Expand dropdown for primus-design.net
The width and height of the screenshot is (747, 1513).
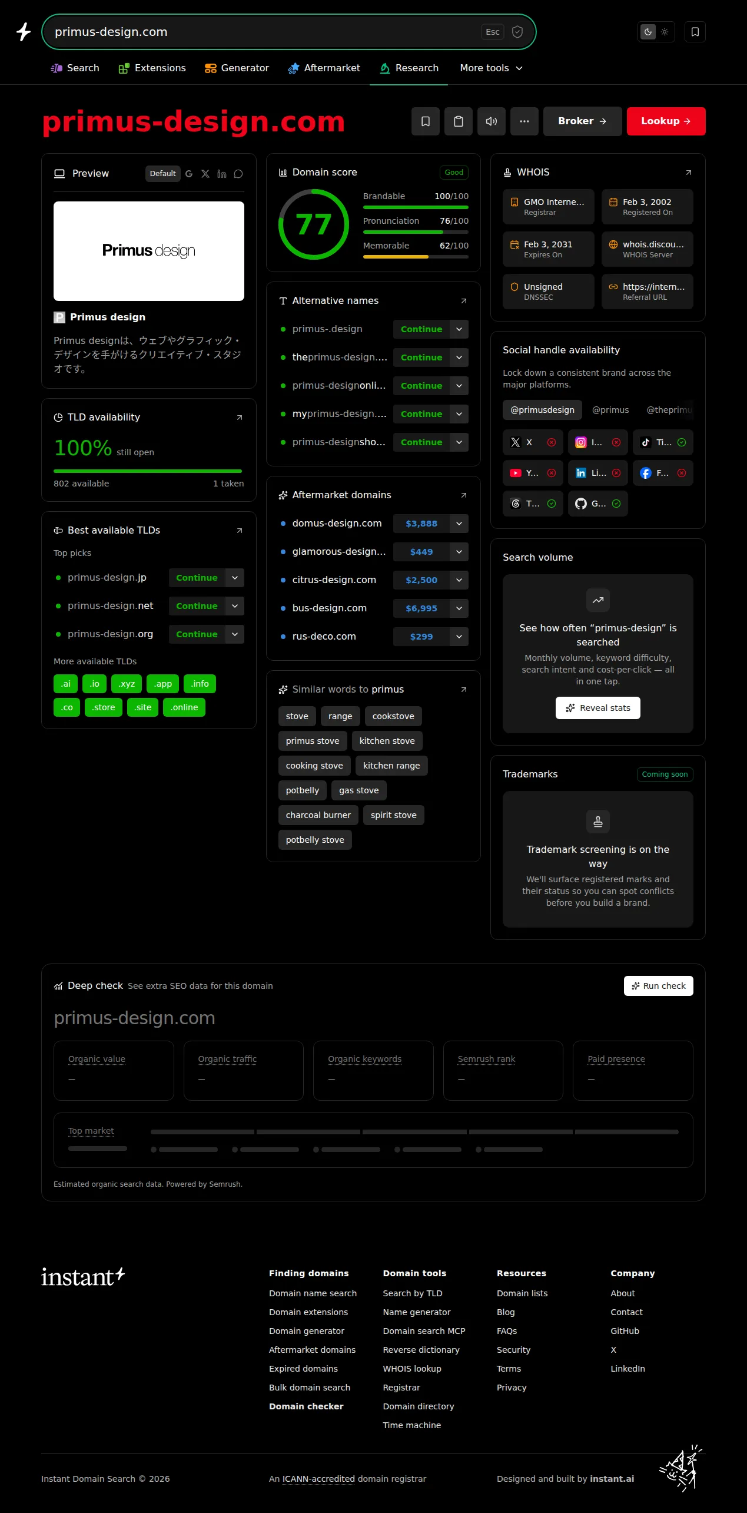(x=235, y=606)
